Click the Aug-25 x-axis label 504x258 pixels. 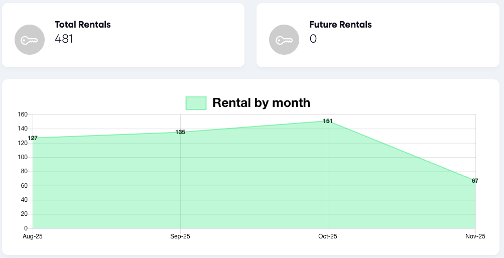pos(33,236)
